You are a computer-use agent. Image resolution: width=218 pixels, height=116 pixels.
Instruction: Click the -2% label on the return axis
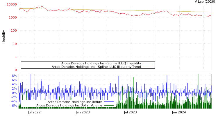click(x=14, y=97)
